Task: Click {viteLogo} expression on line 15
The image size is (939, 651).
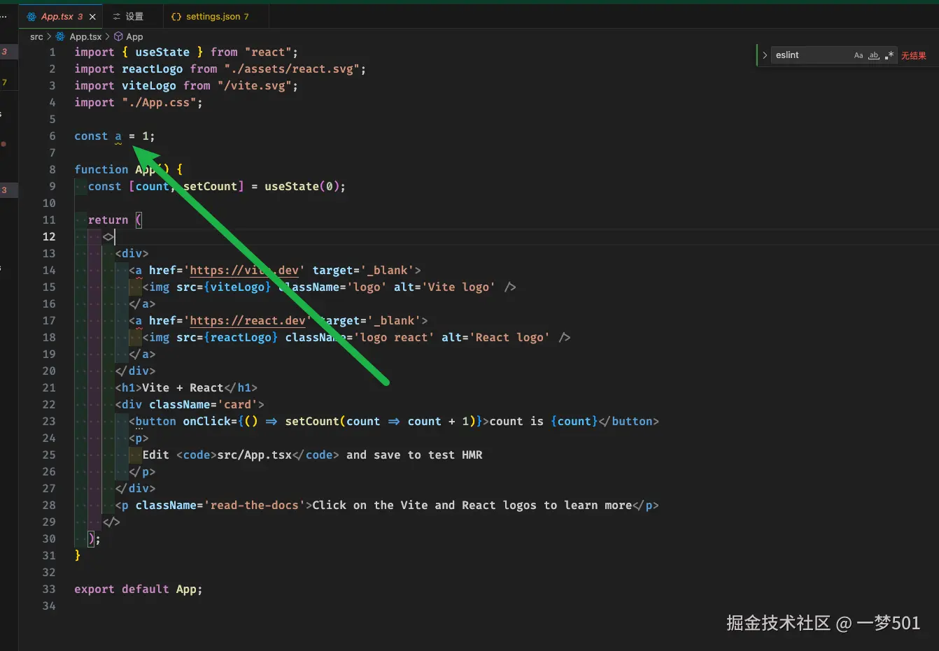Action: tap(237, 287)
